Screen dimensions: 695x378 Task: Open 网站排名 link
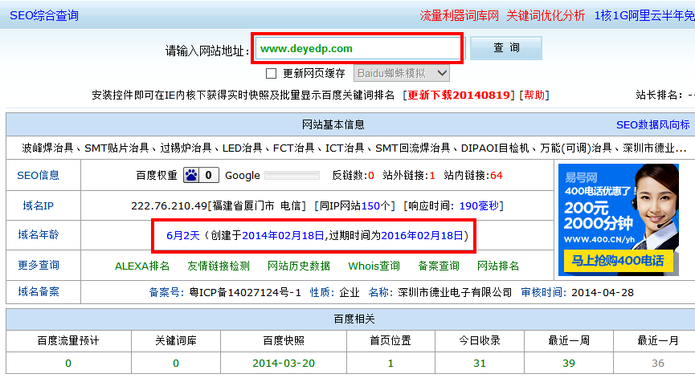pyautogui.click(x=498, y=266)
